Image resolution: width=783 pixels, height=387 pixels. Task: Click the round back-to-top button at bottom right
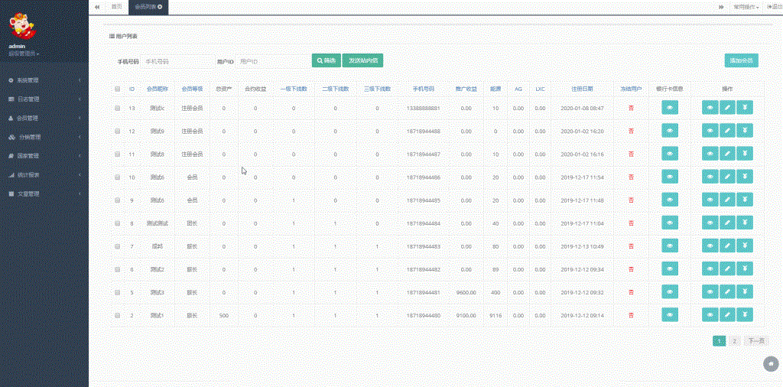771,364
